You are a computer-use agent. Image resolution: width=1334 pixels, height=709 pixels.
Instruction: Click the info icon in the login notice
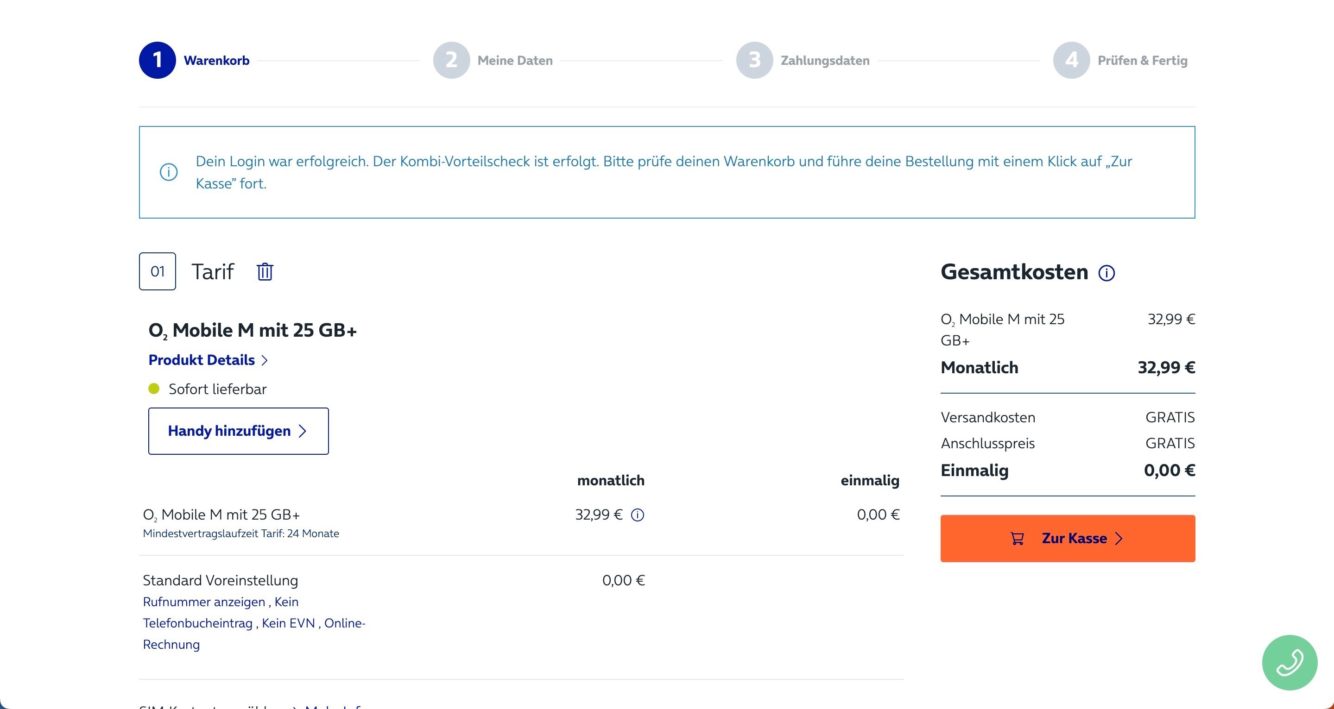tap(168, 172)
